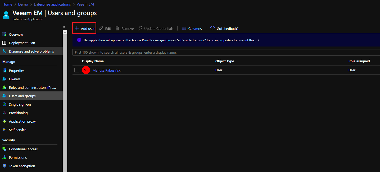380x172 pixels.
Task: Click the sidebar vertical scrollbar
Action: click(65, 103)
